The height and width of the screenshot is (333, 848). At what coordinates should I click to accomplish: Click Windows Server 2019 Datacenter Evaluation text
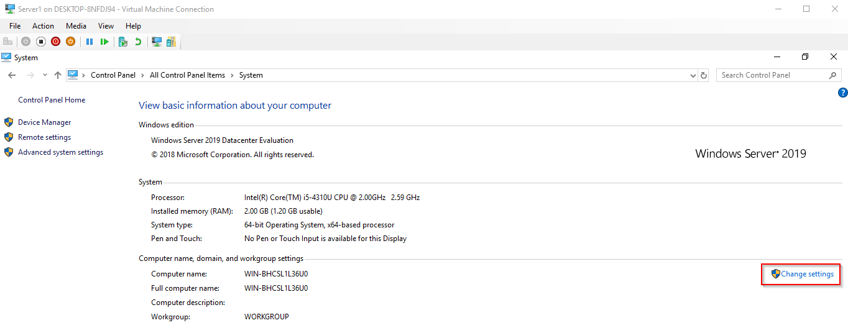(x=222, y=140)
